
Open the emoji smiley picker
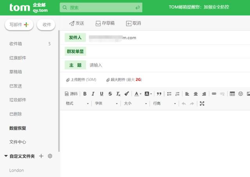[x=241, y=94]
